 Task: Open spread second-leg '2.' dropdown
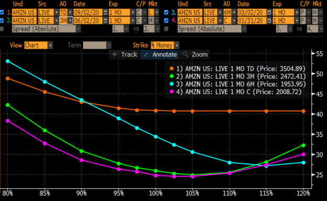157,29
